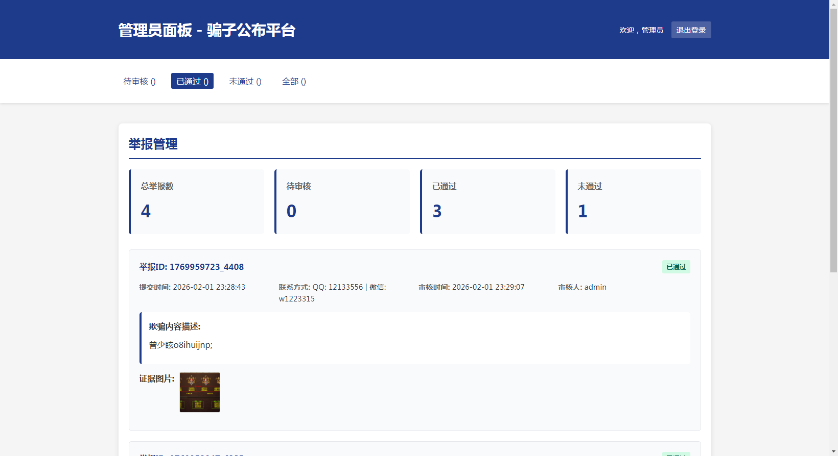Click the green 已通过 status badge
The image size is (838, 456).
tap(676, 267)
